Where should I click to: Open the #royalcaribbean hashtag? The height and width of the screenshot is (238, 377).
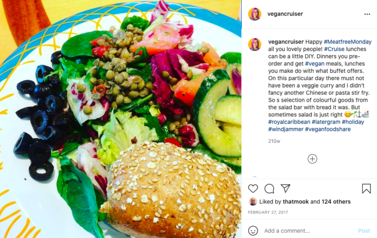(x=289, y=122)
